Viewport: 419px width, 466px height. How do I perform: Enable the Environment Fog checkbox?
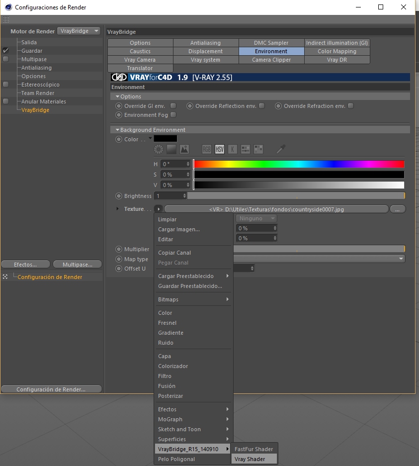pyautogui.click(x=173, y=115)
